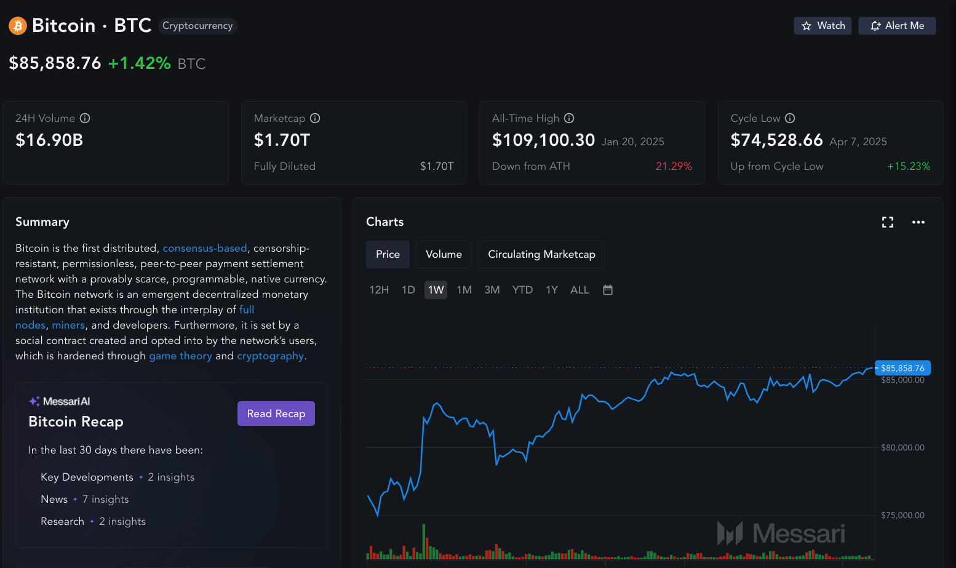
Task: Switch to the Volume chart tab
Action: pyautogui.click(x=444, y=254)
